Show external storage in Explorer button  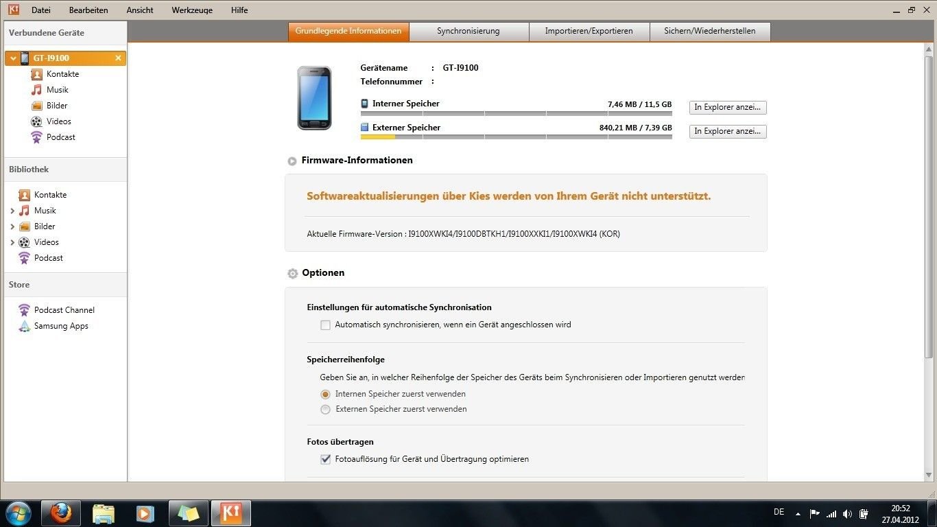[728, 132]
